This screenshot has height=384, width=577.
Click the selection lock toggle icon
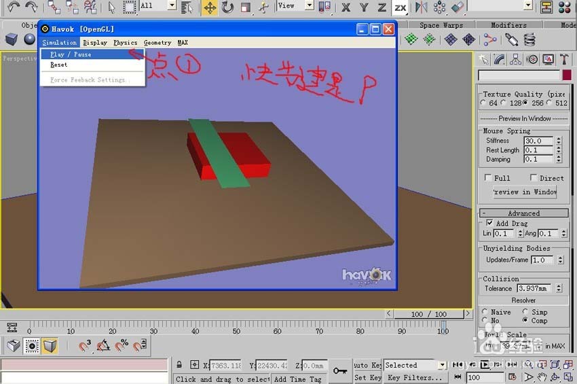pyautogui.click(x=179, y=365)
